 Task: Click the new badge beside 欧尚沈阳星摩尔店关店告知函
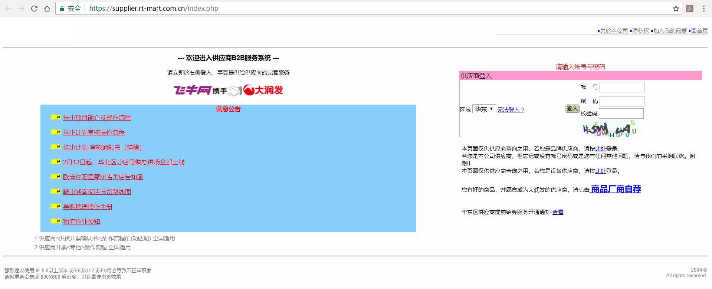coord(56,177)
